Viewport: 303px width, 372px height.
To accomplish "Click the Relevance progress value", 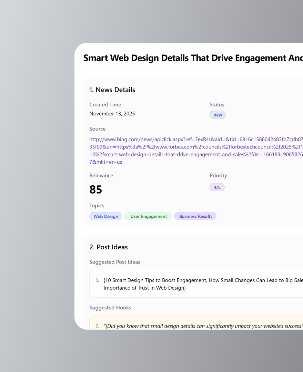I will 96,189.
